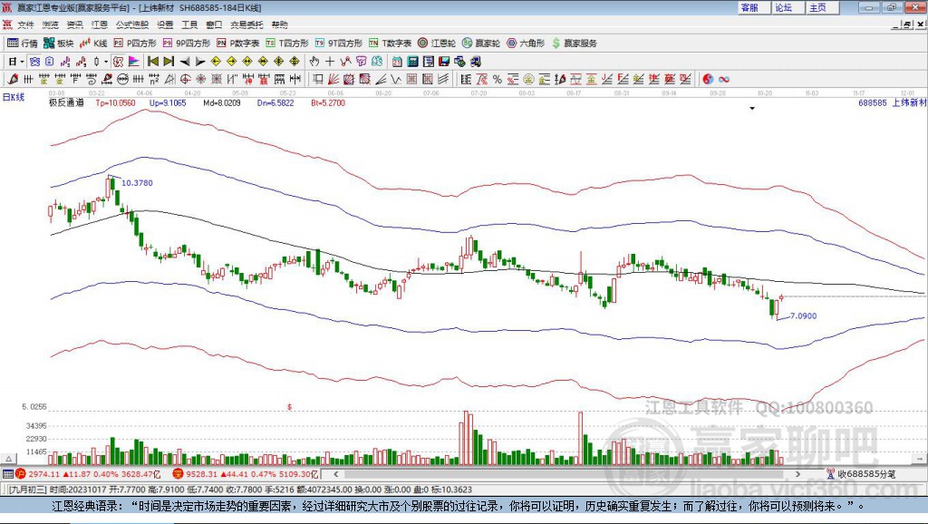Click horizontal scrollbar right arrow
Image resolution: width=928 pixels, height=524 pixels.
(x=797, y=473)
